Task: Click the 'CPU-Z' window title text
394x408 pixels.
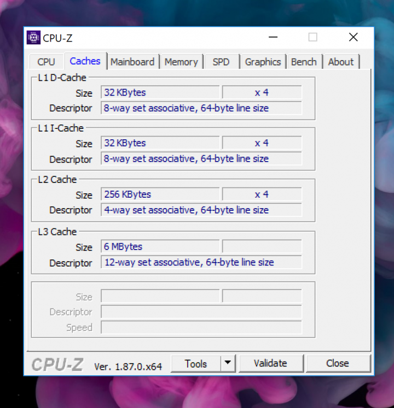Action: click(57, 38)
